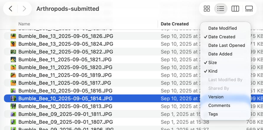Click file icon of Bumble_Bee_09_2025-09-01_1811.JPG

[13, 114]
